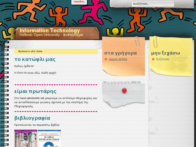Click the Προτείνονται τα παρακάτω βιβλία text
This screenshot has width=196, height=147.
coord(37,125)
